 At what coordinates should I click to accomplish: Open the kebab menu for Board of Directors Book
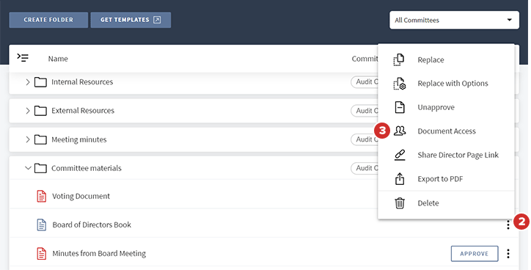pyautogui.click(x=508, y=225)
